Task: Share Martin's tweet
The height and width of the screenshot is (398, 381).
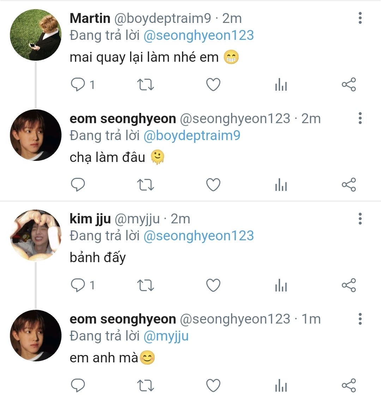Action: (349, 85)
